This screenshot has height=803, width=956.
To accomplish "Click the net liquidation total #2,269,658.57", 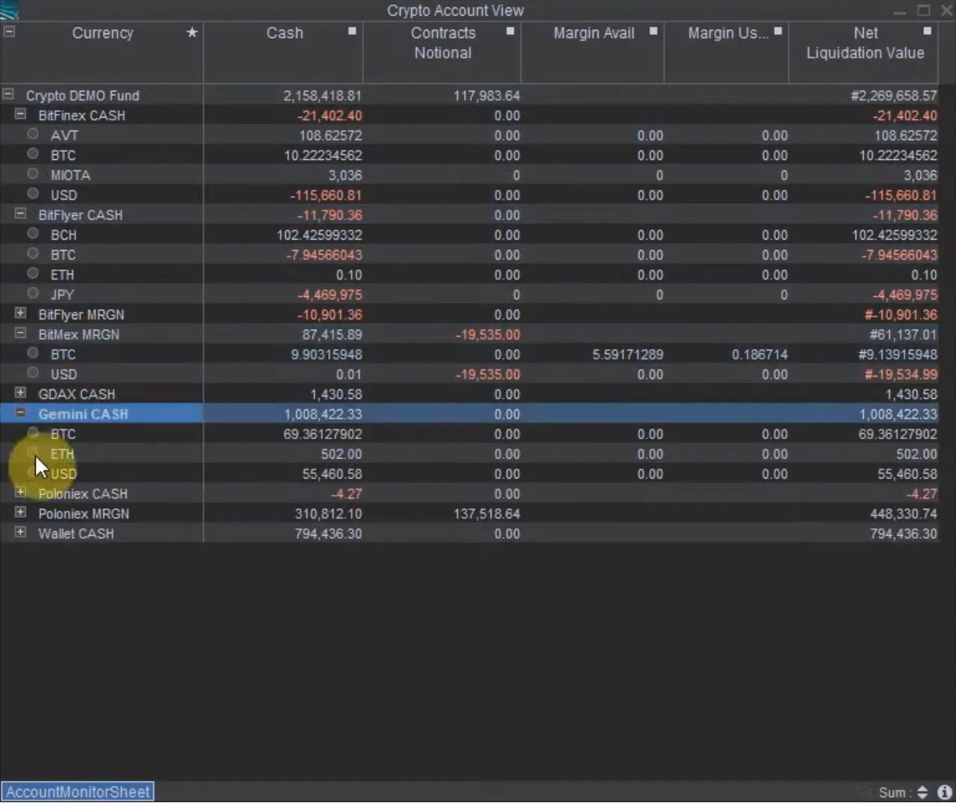I will click(893, 95).
